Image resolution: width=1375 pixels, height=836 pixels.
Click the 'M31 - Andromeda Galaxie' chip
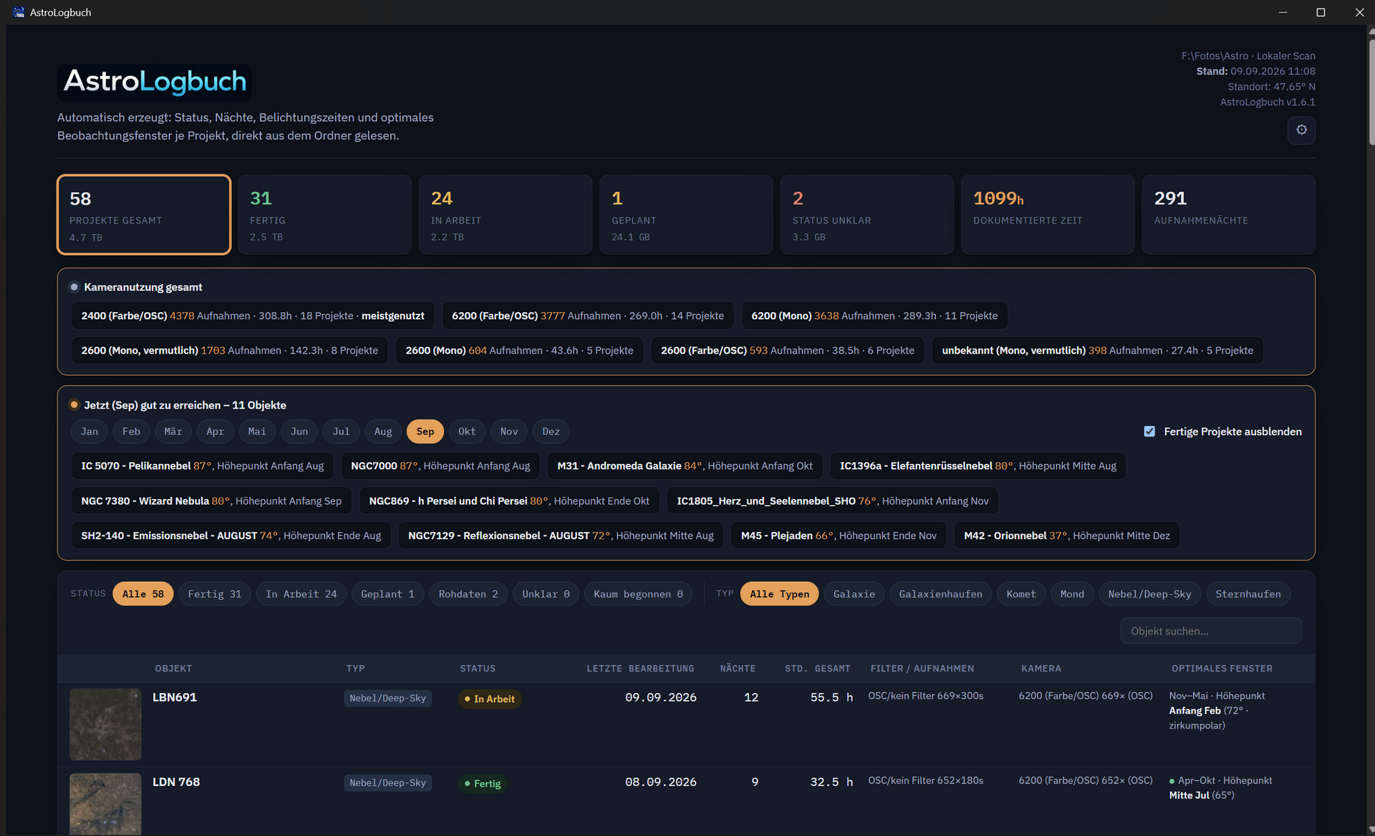pos(685,466)
